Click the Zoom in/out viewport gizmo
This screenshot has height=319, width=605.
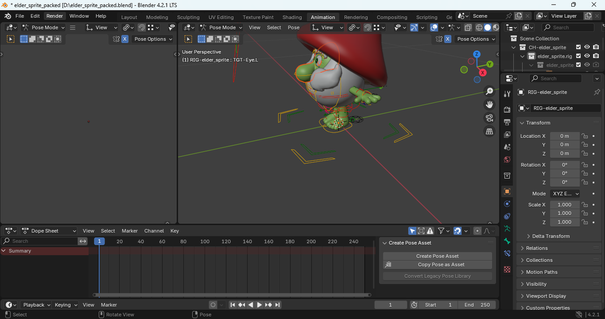(x=489, y=91)
